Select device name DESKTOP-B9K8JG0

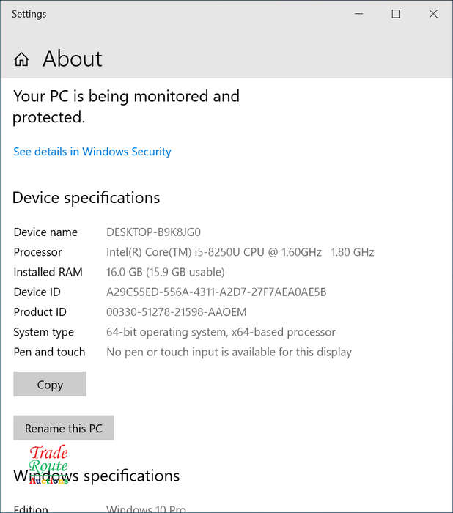coord(153,232)
